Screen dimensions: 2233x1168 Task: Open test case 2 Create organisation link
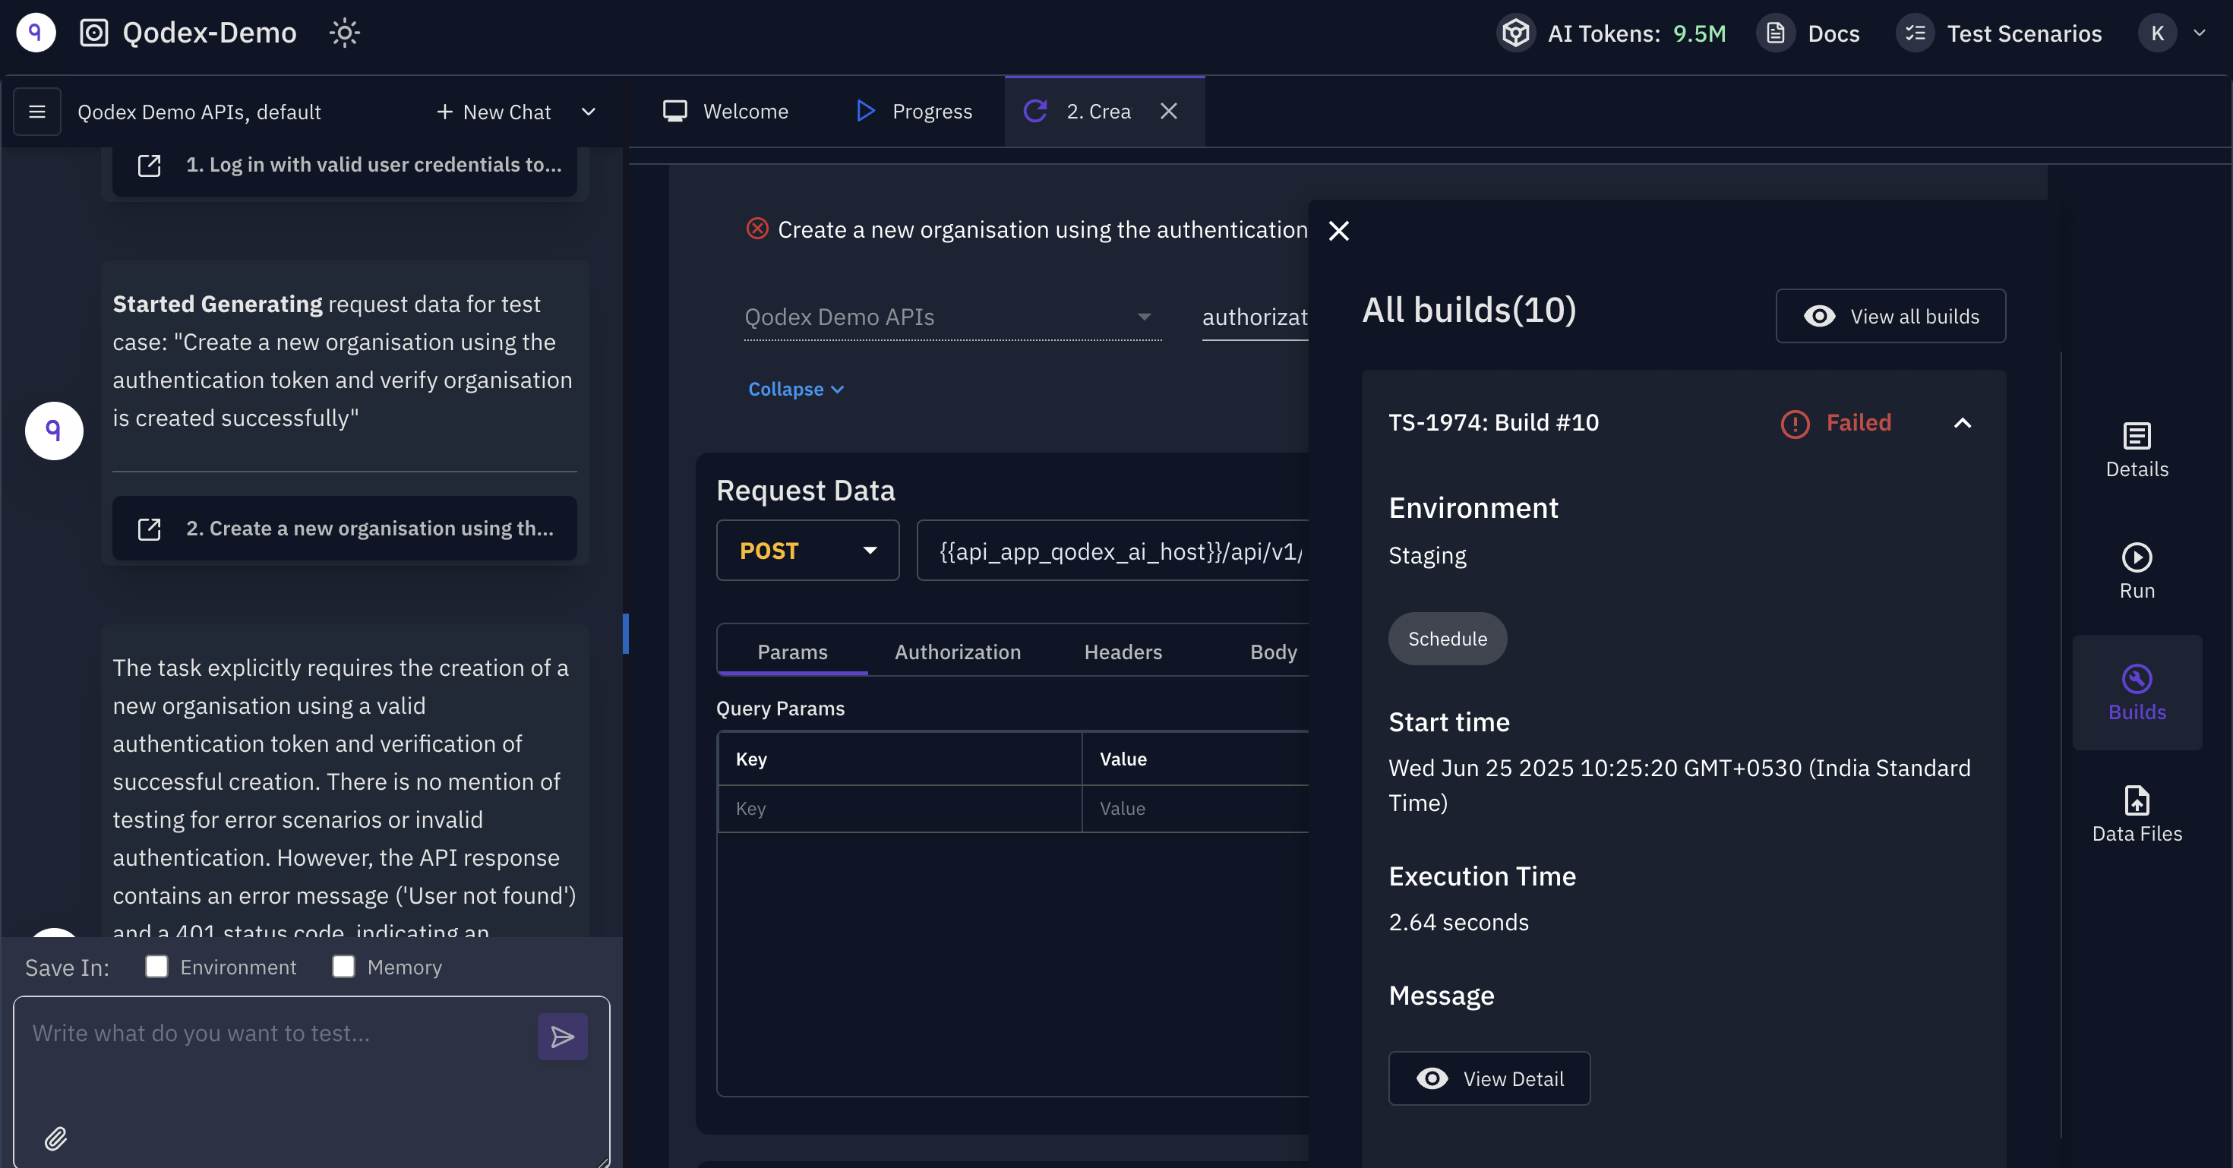point(344,529)
